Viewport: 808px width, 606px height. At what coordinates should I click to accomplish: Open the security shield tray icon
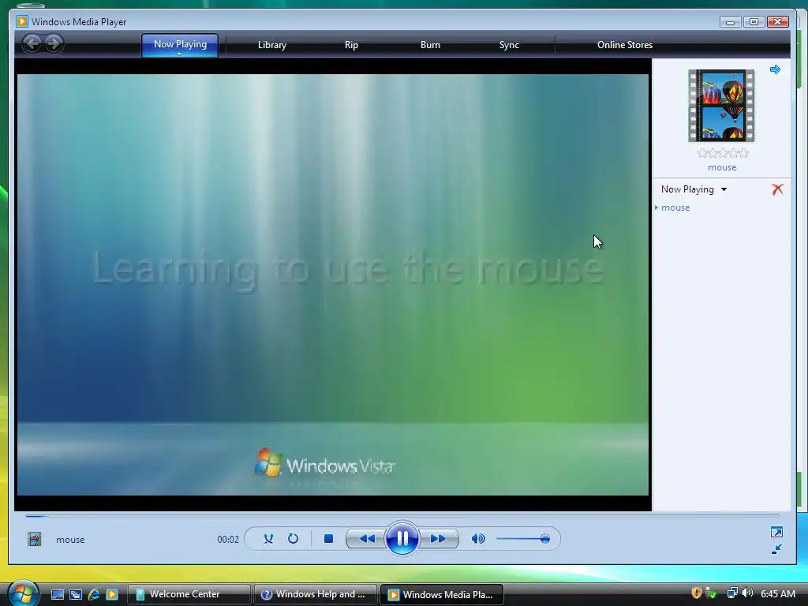[x=697, y=593]
